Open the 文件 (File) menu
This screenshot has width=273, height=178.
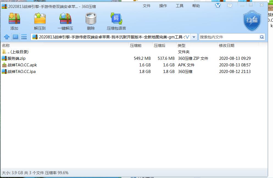tap(146, 6)
